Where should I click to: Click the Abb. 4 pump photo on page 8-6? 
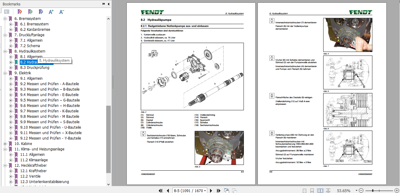click(x=348, y=35)
